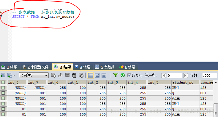
Task: Click the student_no column header
Action: pos(186,82)
